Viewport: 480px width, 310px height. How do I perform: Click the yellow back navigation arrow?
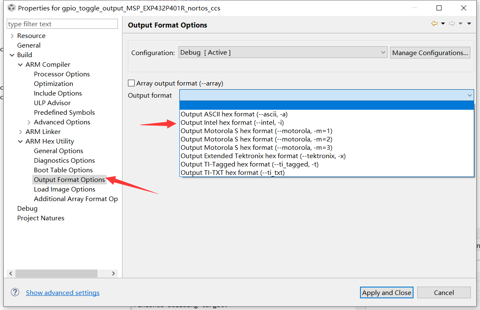[x=434, y=24]
